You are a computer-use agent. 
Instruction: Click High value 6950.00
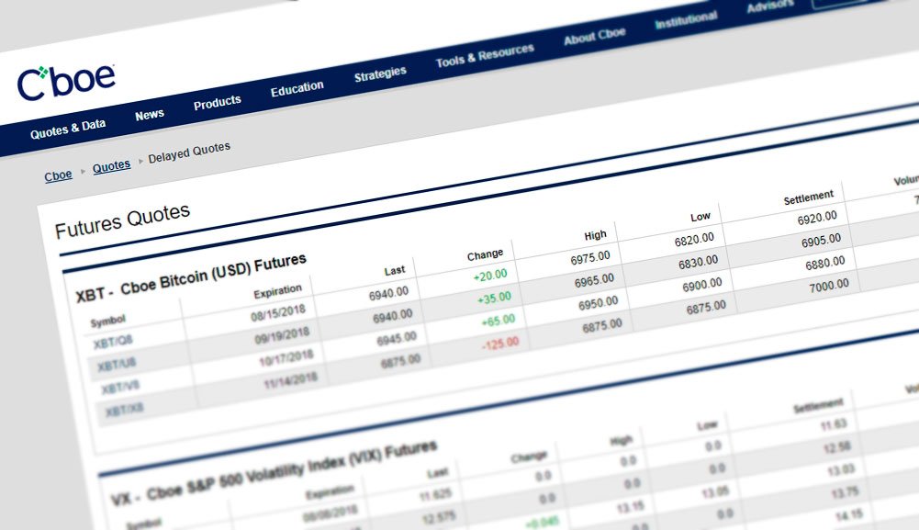599,303
